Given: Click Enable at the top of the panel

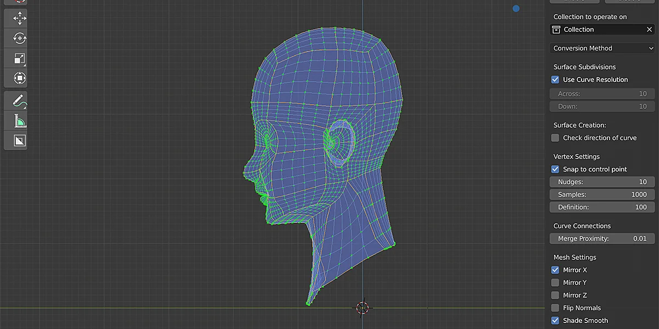Looking at the screenshot, I should coord(574,1).
